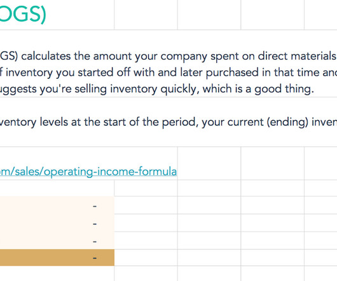Select the blank cell immediately right of the gold cell

(146, 257)
